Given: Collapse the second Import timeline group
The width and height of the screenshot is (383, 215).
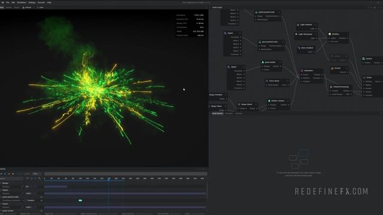Looking at the screenshot, I should coord(1,204).
